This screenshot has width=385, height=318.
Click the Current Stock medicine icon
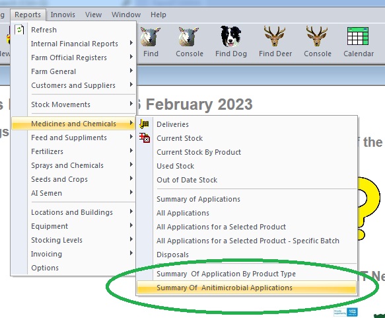point(145,138)
